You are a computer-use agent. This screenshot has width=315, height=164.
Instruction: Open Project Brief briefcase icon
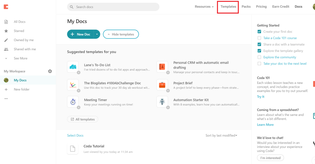tap(162, 85)
